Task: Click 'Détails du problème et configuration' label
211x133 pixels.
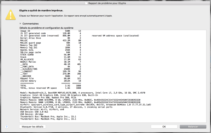Action: click(46, 28)
